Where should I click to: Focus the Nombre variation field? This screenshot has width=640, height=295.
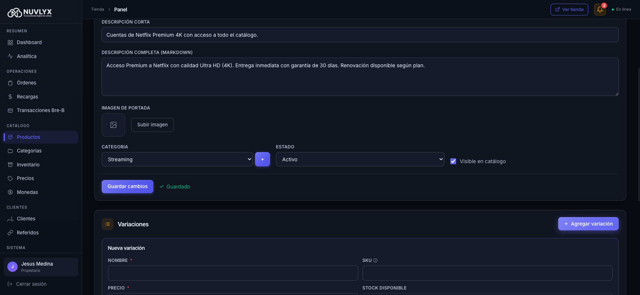click(x=233, y=273)
